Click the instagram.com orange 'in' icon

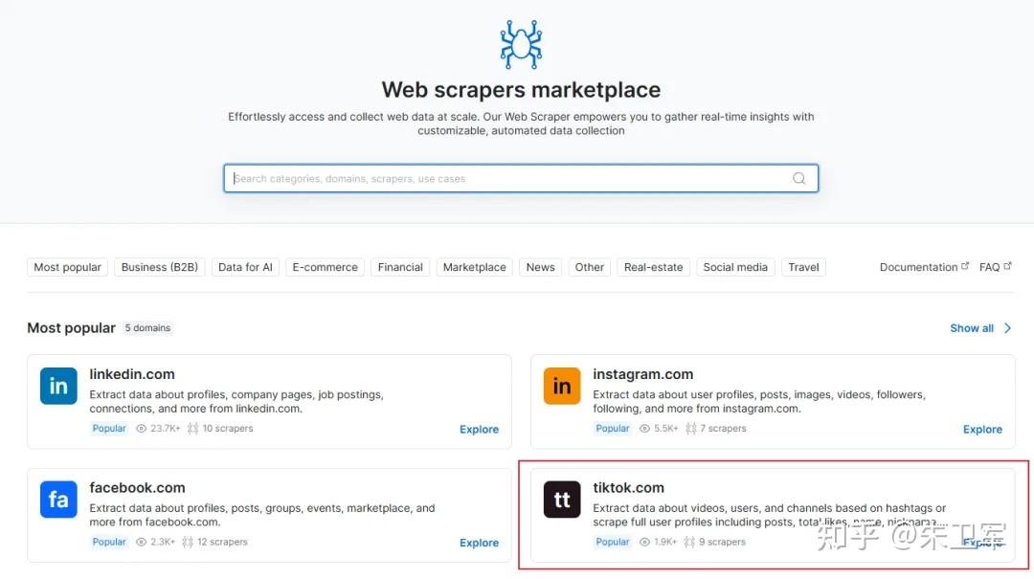(x=562, y=386)
